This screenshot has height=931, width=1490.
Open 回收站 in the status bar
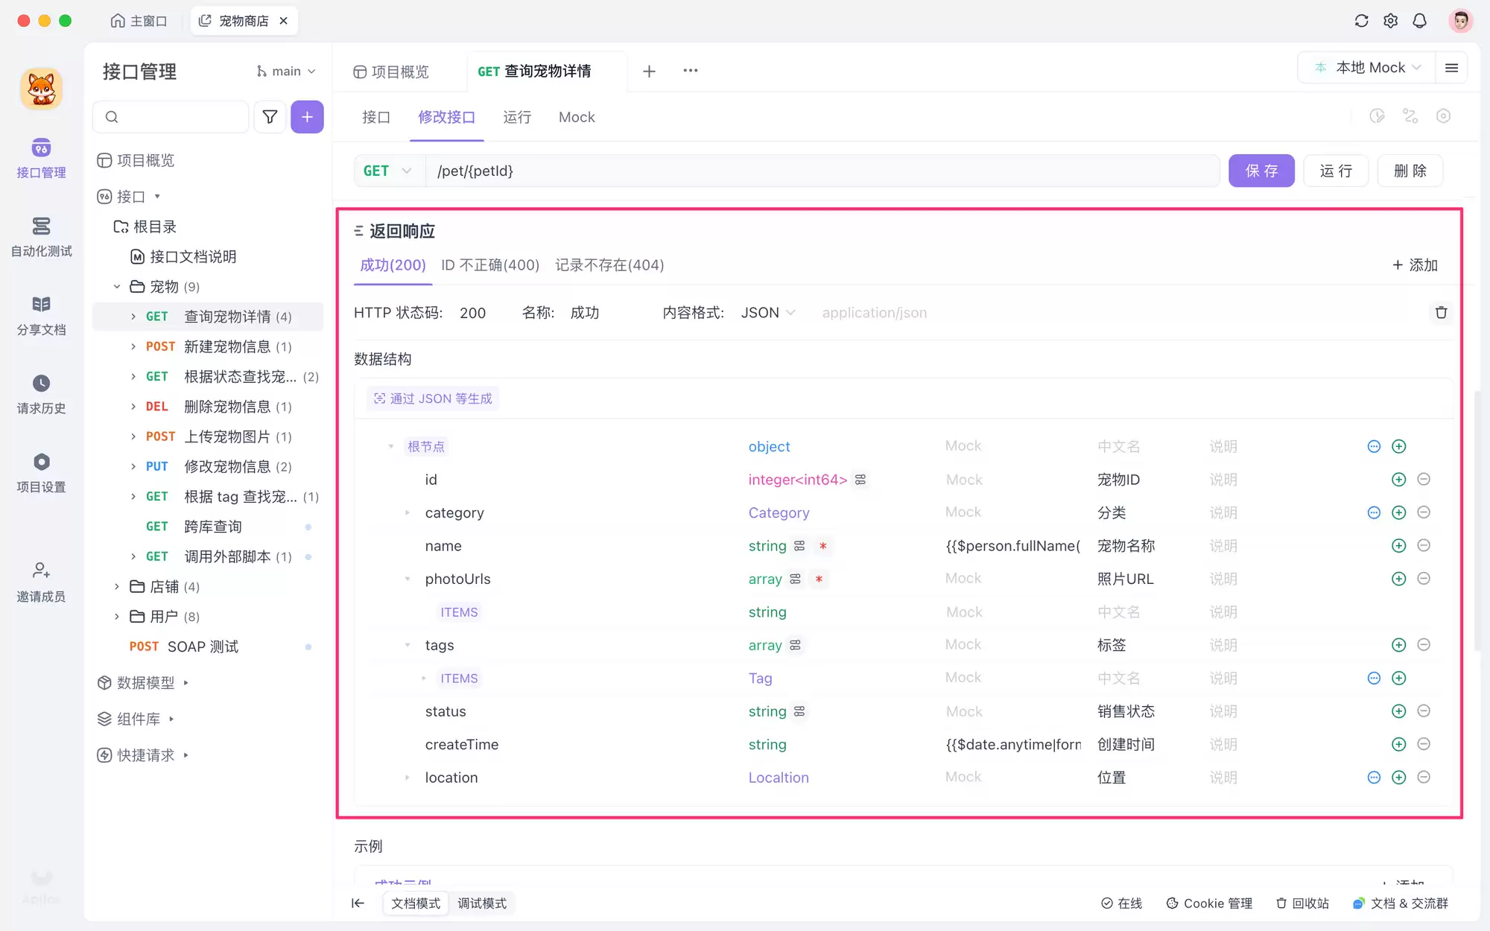1302,903
